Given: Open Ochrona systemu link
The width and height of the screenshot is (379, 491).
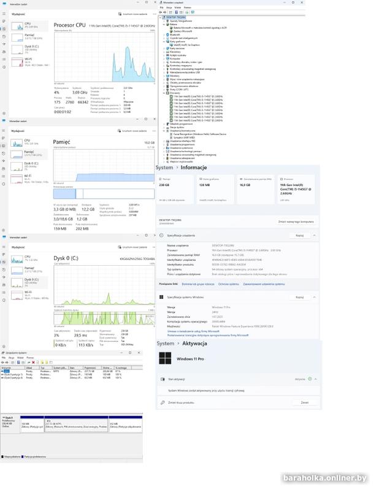Looking at the screenshot, I should point(229,284).
